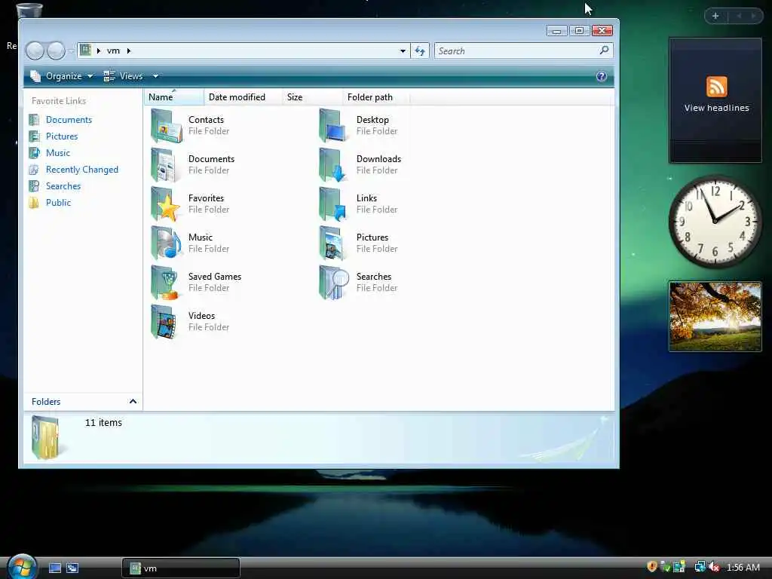Viewport: 772px width, 579px height.
Task: Click the vm taskbar button
Action: click(181, 568)
